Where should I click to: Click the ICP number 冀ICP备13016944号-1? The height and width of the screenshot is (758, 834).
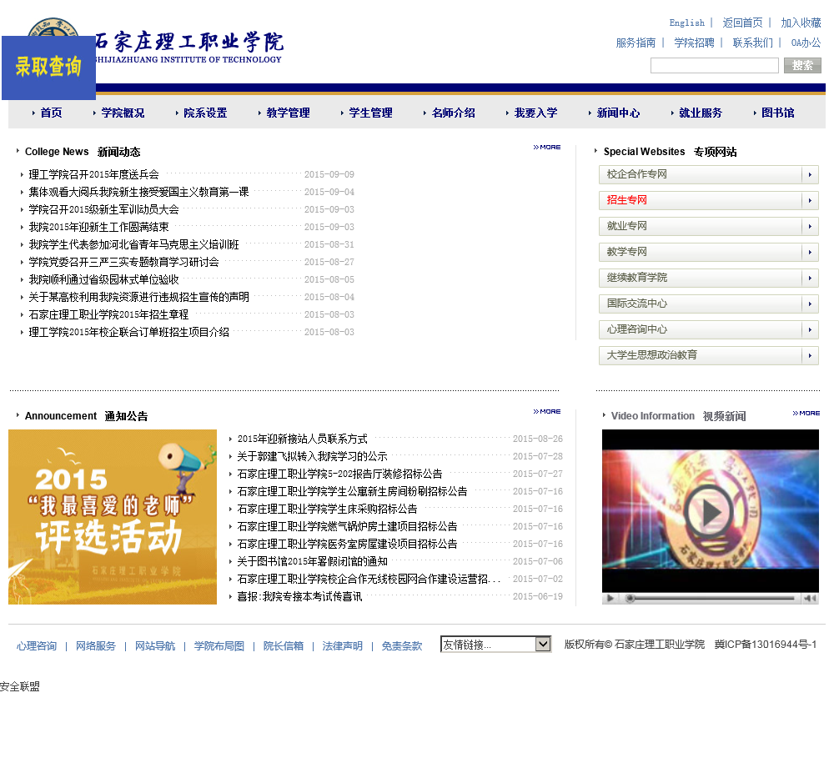(x=766, y=645)
